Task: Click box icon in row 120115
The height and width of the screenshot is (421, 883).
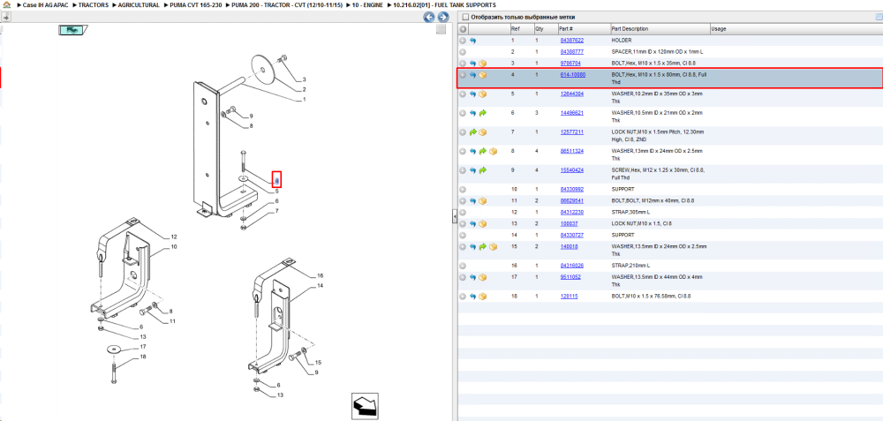Action: pos(483,296)
